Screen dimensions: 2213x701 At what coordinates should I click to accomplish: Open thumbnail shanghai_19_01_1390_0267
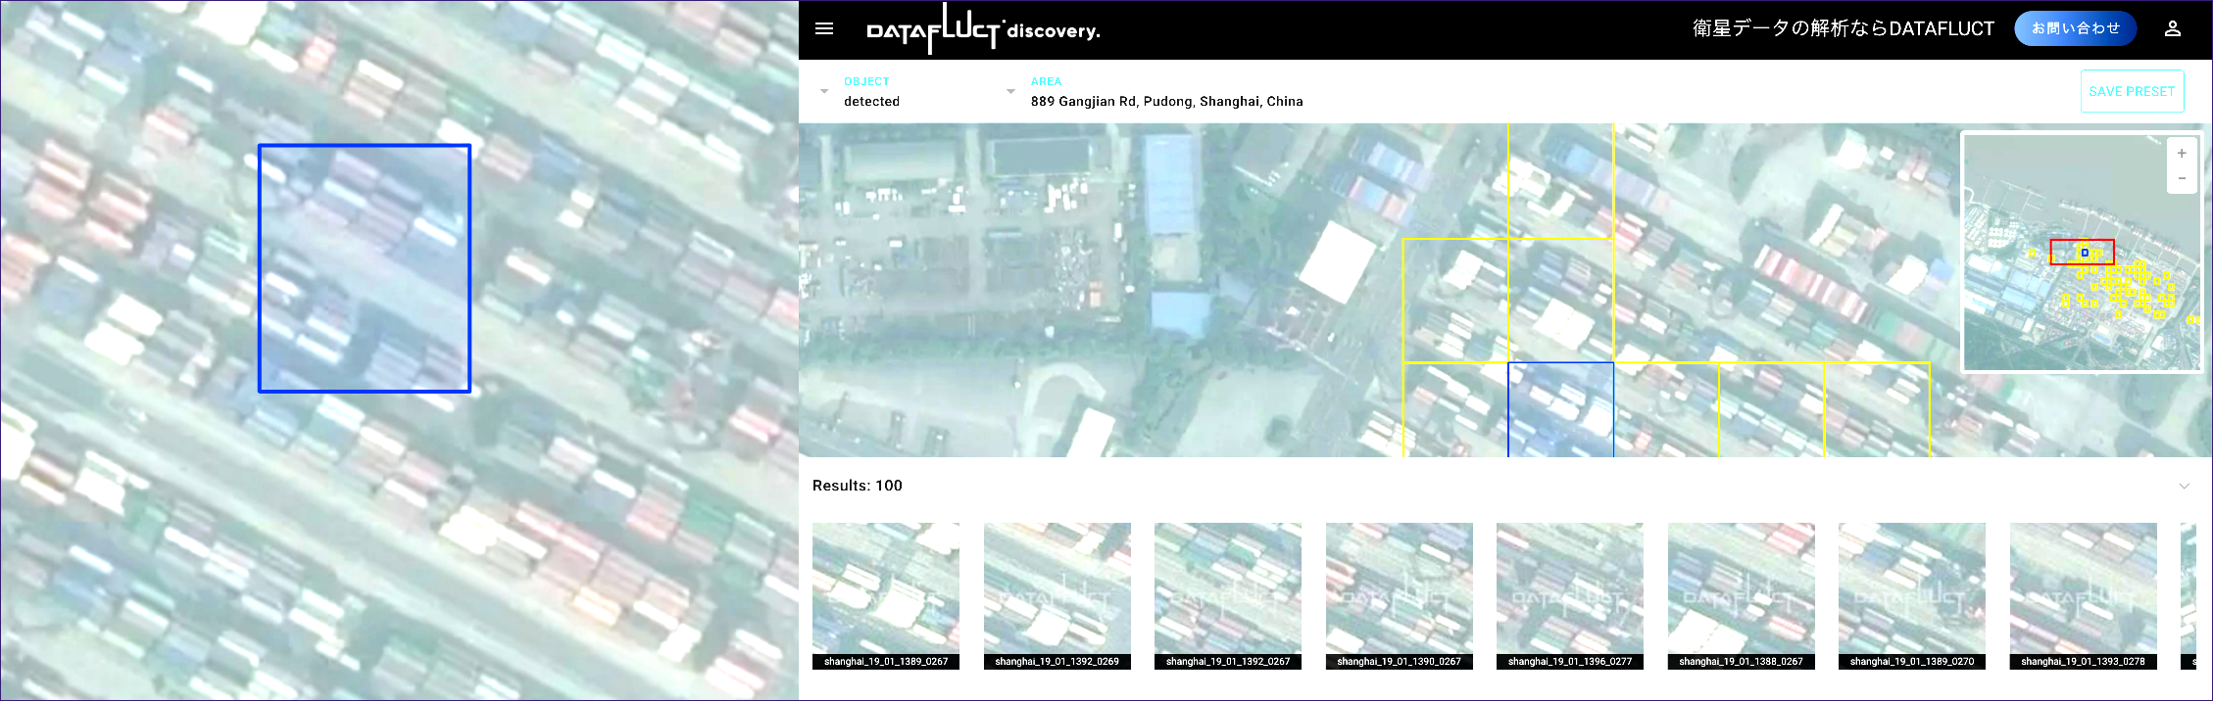coord(1399,595)
